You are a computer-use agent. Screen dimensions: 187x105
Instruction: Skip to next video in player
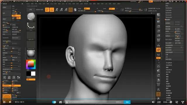tap(10, 102)
